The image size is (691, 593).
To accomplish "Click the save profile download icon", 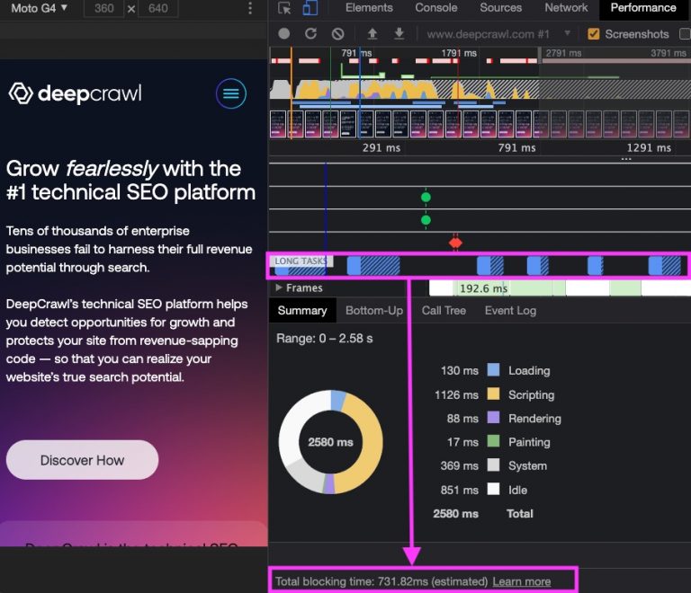I will pyautogui.click(x=399, y=33).
